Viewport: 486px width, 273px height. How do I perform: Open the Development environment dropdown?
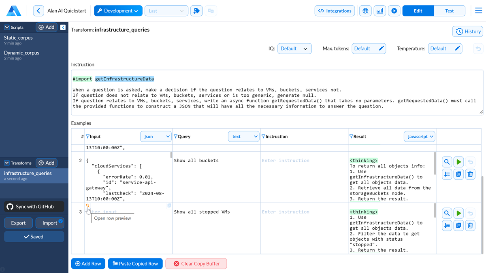[x=118, y=11]
